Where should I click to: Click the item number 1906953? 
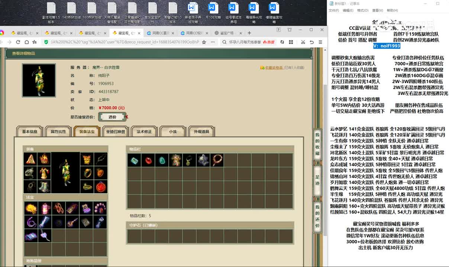pyautogui.click(x=106, y=83)
